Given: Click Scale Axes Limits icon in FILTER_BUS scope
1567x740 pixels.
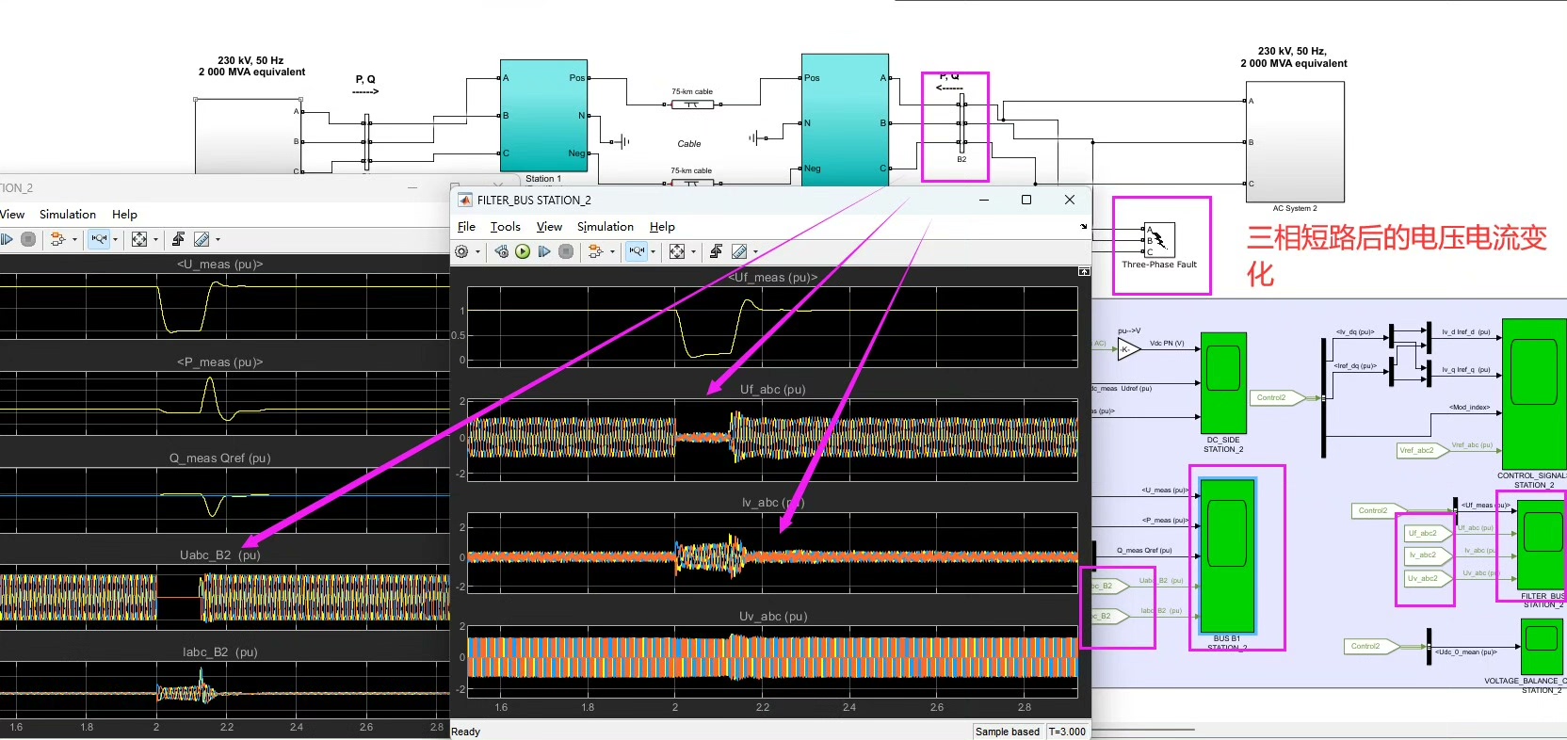Looking at the screenshot, I should click(x=677, y=251).
